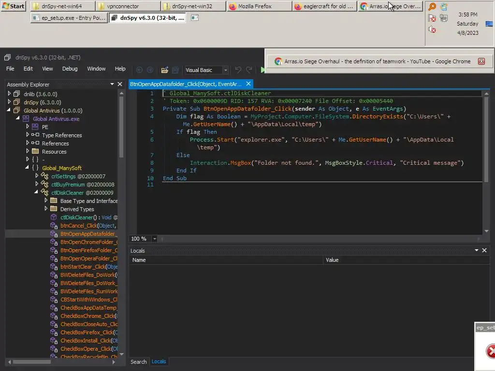The image size is (495, 371).
Task: Close the Assembly Explorer panel
Action: tap(120, 84)
